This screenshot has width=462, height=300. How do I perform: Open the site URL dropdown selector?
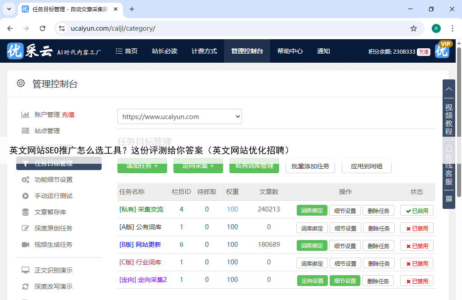click(x=179, y=116)
